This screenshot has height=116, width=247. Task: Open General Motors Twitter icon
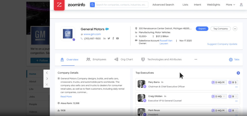[x=109, y=39]
